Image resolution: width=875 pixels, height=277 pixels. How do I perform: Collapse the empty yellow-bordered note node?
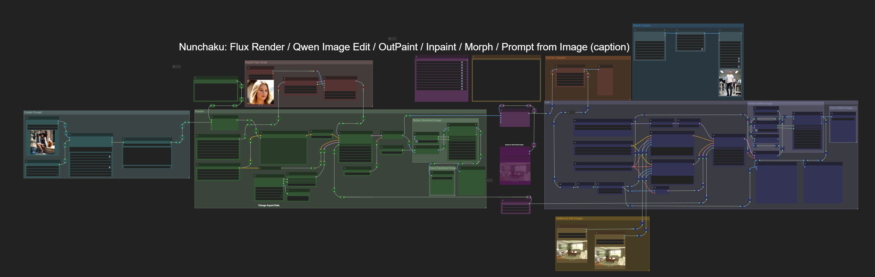coord(474,57)
